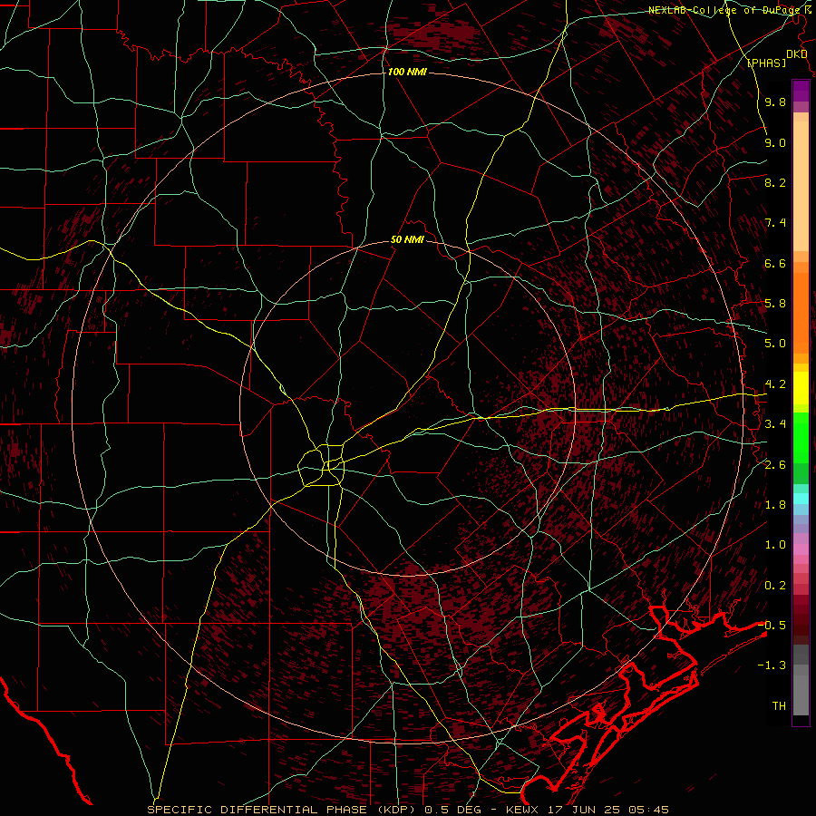Click the '8.2' color scale value
The height and width of the screenshot is (816, 816).
775,182
